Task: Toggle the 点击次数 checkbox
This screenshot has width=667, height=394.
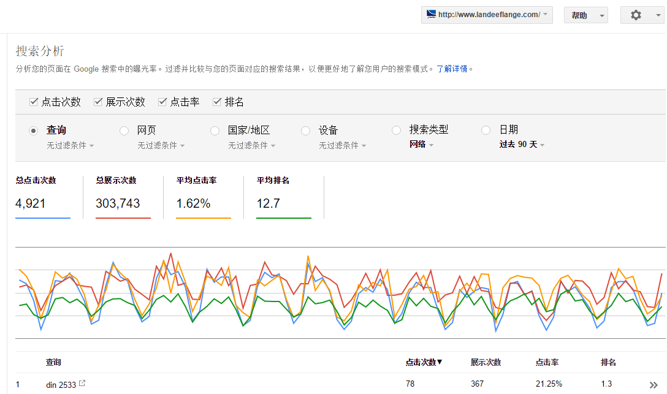Action: pos(34,102)
